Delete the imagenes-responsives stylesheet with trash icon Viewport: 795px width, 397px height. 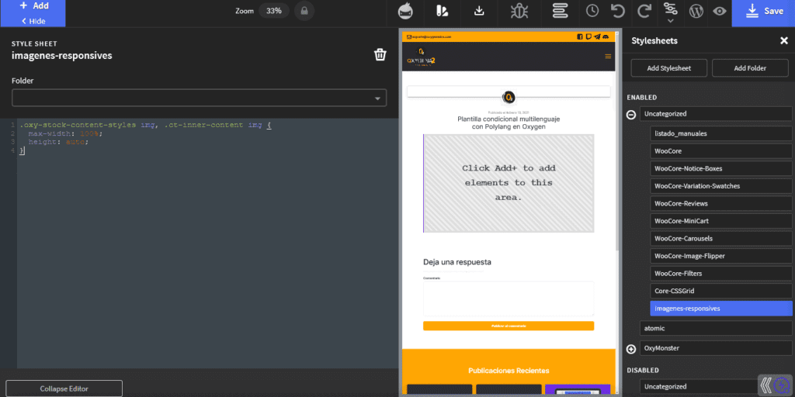[380, 54]
